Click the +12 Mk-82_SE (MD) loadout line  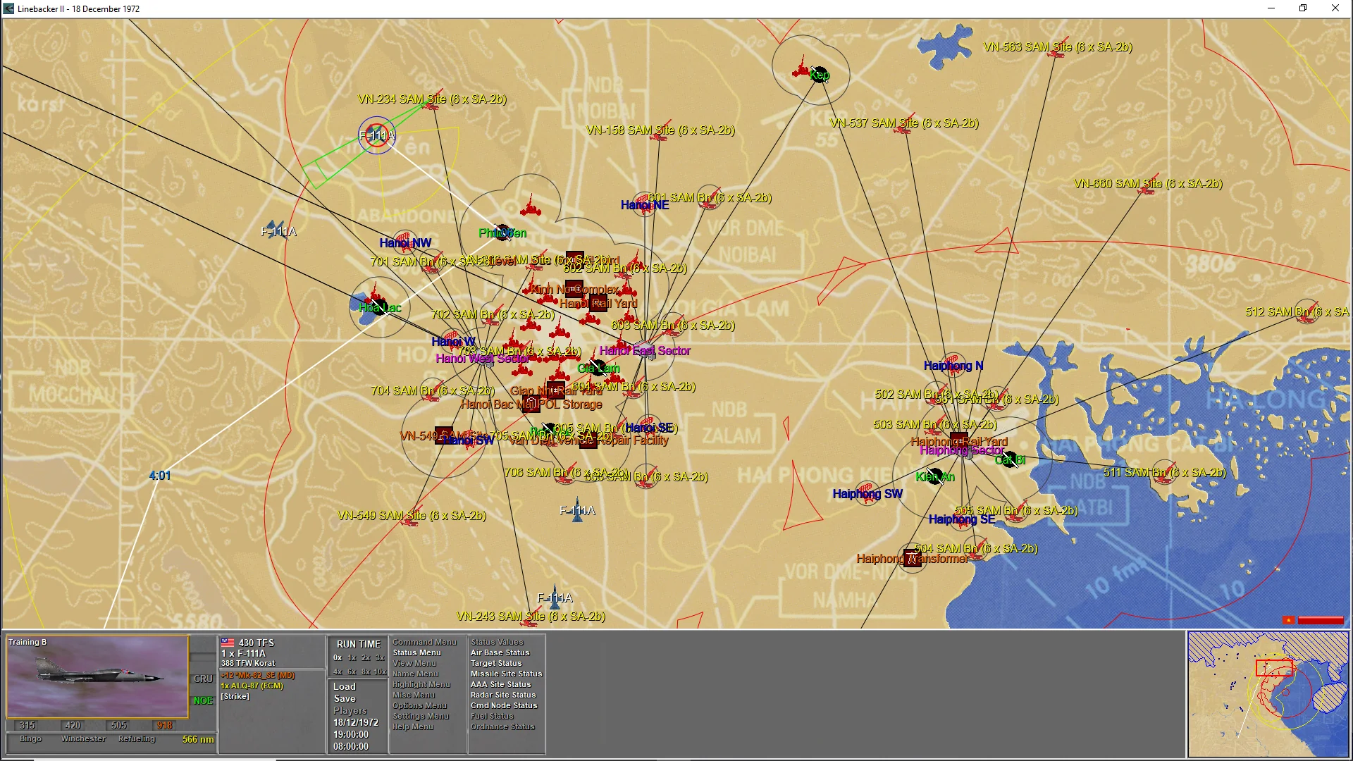[x=258, y=675]
